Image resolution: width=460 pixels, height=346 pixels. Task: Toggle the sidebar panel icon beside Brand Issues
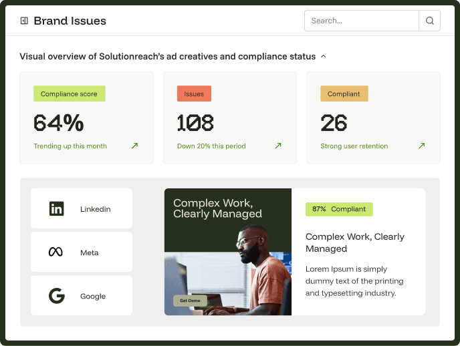24,21
